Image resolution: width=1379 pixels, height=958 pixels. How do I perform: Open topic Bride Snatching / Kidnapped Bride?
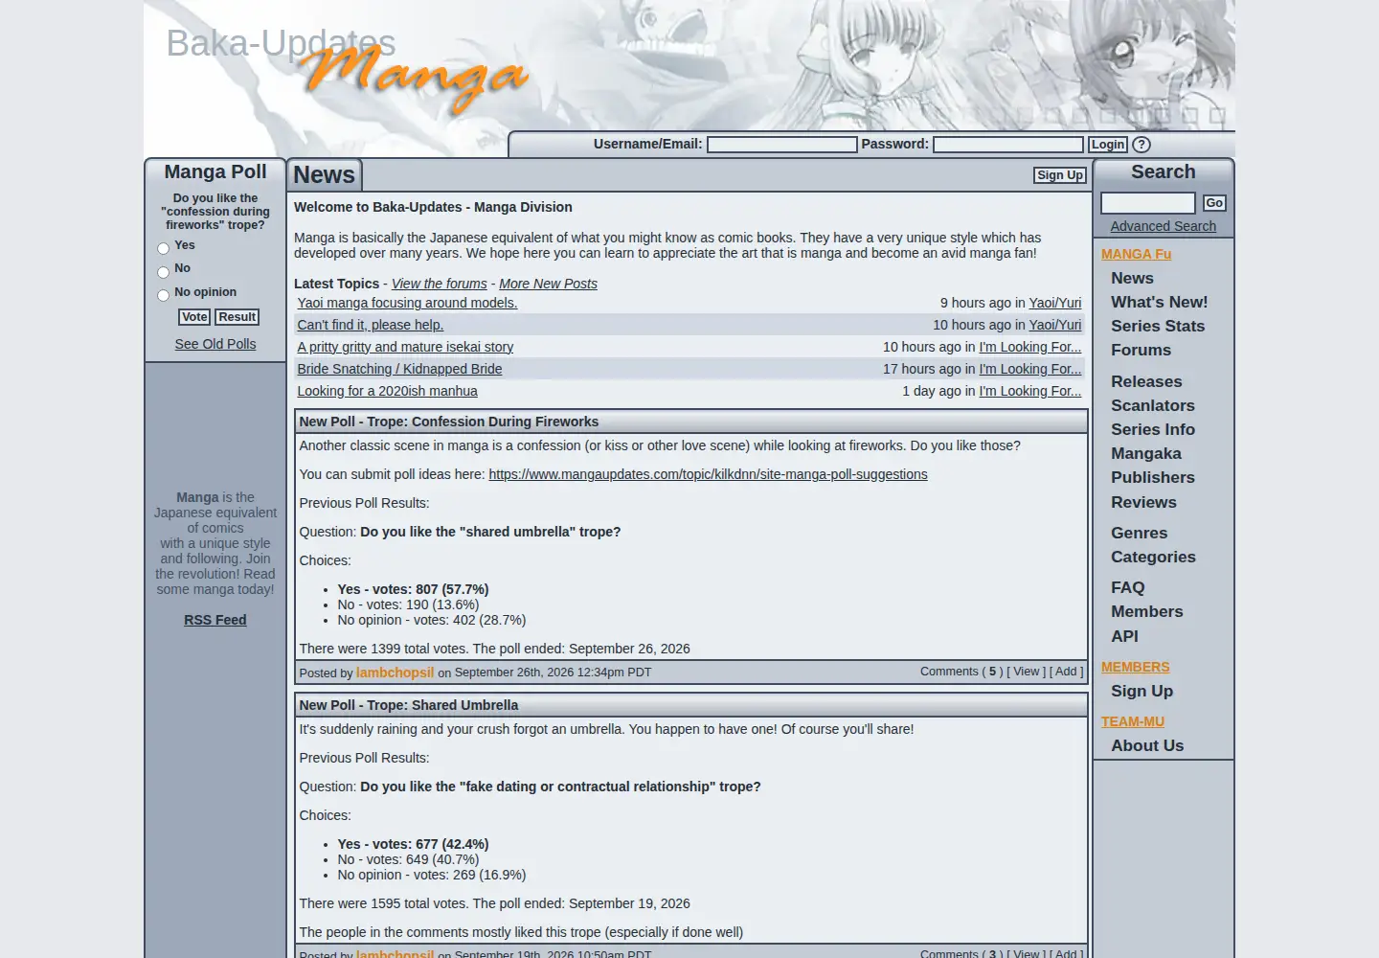(x=399, y=369)
